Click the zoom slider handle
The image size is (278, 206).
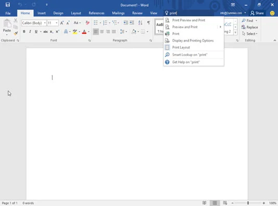pyautogui.click(x=248, y=203)
